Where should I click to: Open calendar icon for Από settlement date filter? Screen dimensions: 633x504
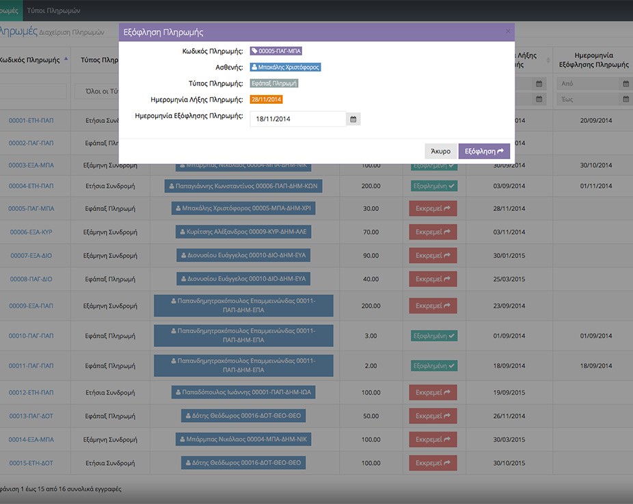tap(625, 84)
